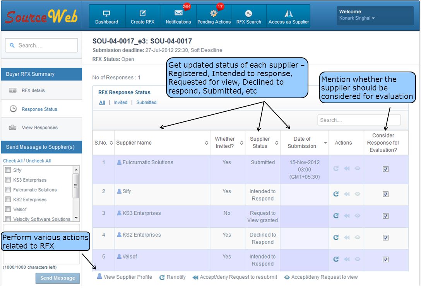This screenshot has width=421, height=293.
Task: Click the SourceWeb logo
Action: [x=42, y=16]
